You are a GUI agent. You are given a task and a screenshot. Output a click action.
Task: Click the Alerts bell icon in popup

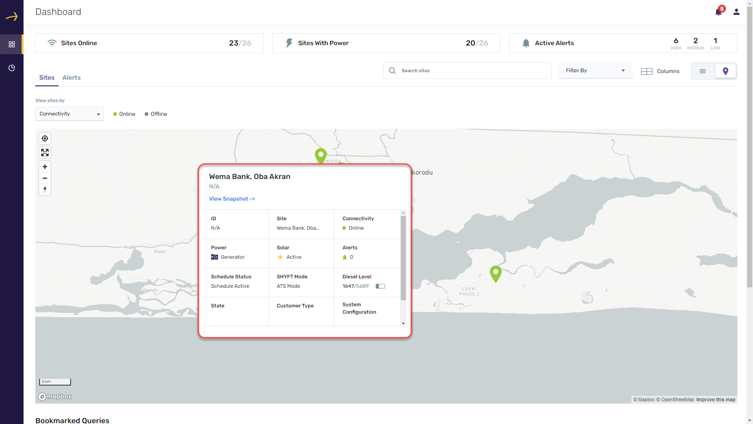pos(345,257)
